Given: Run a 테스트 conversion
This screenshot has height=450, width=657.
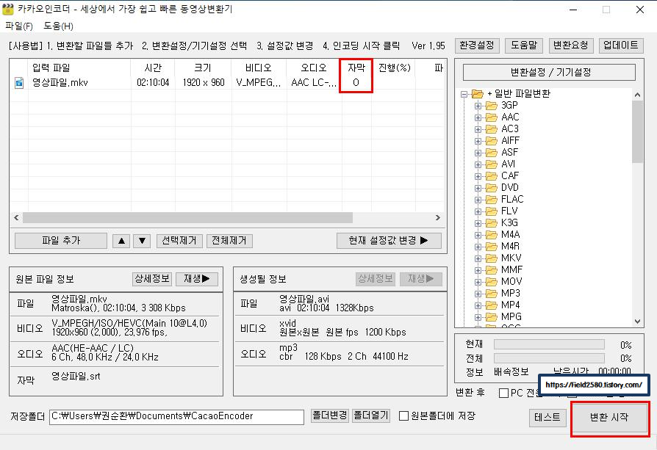Looking at the screenshot, I should coord(547,418).
